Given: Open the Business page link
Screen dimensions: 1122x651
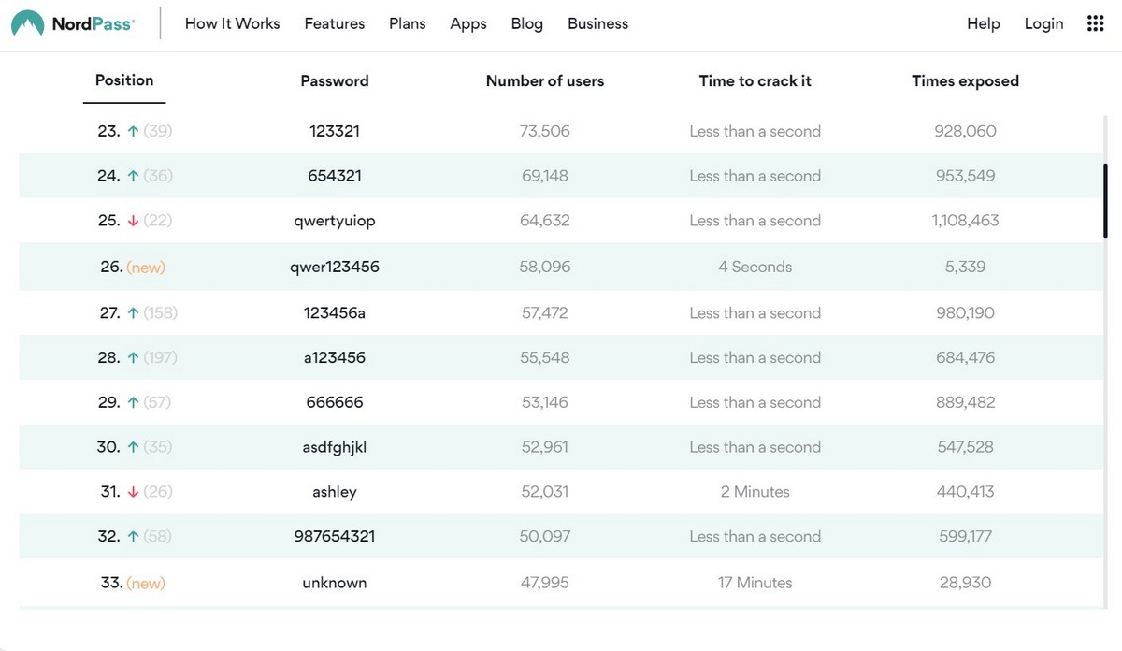Looking at the screenshot, I should pos(597,23).
